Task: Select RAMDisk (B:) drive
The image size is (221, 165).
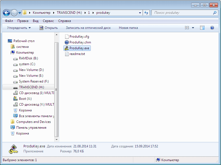Action: [x=25, y=58]
